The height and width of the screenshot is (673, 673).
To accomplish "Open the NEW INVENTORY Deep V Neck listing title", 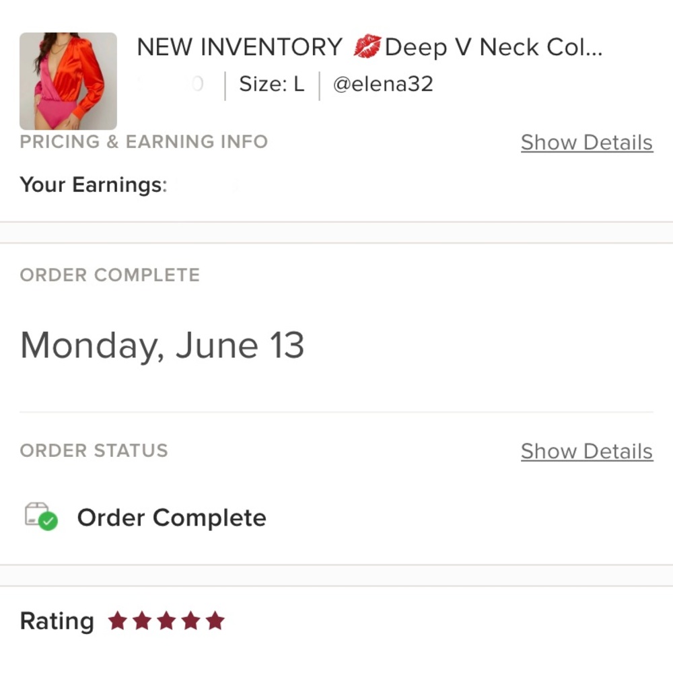I will (x=369, y=47).
